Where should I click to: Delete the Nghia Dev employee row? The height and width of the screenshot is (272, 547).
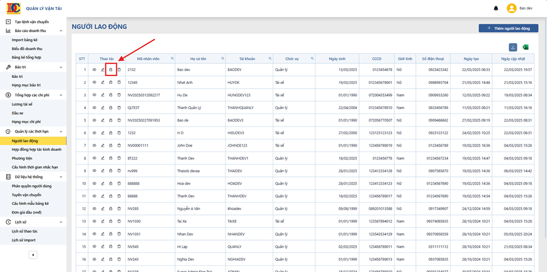(x=119, y=259)
